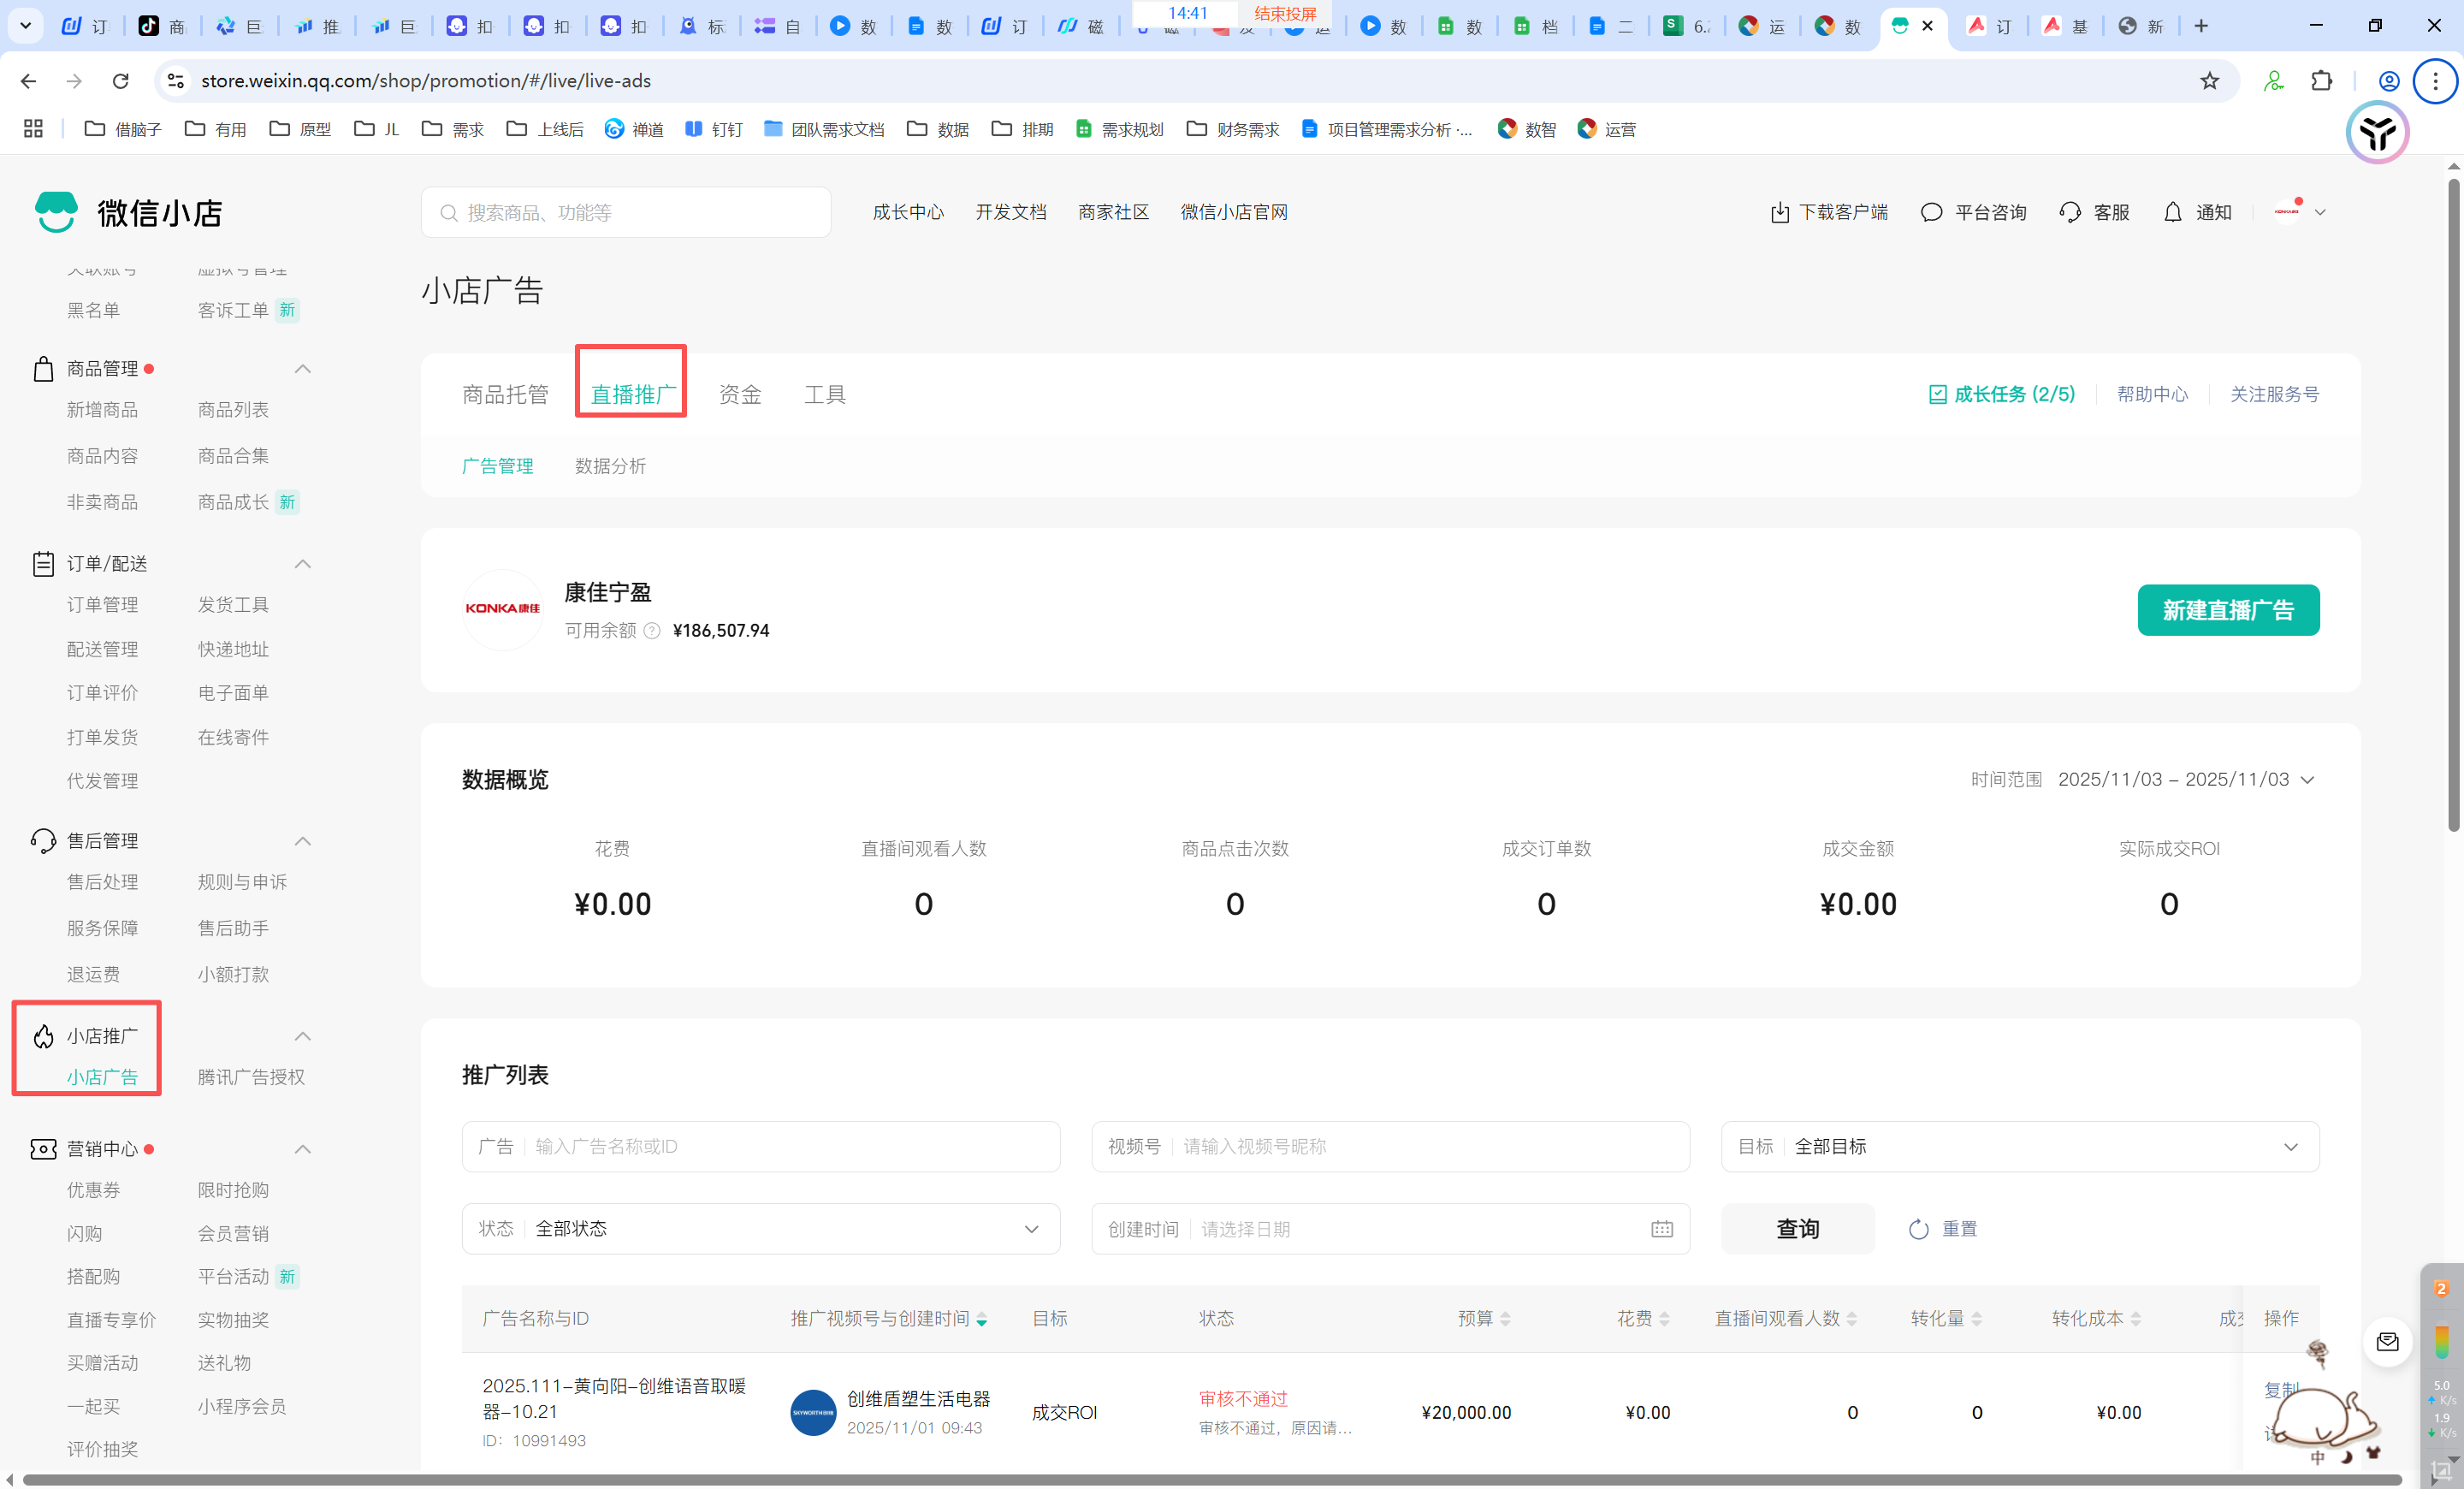Click the download client icon

(1779, 212)
